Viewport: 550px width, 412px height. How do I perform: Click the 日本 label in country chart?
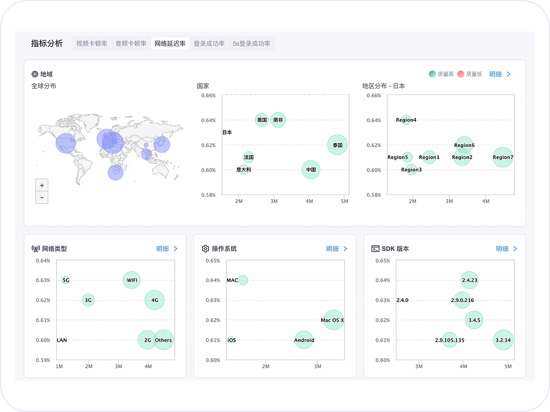click(x=227, y=132)
